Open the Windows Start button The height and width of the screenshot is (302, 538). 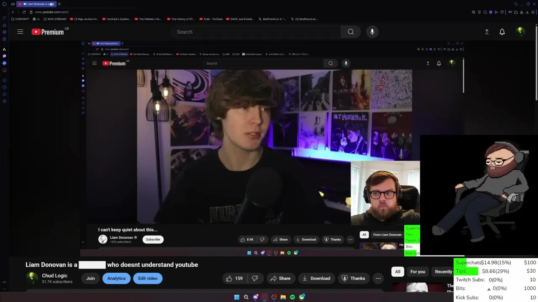point(237,297)
